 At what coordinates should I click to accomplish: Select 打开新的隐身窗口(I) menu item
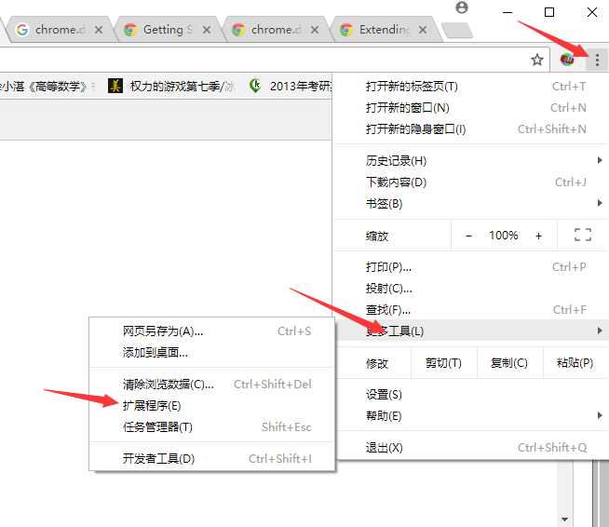pyautogui.click(x=471, y=128)
